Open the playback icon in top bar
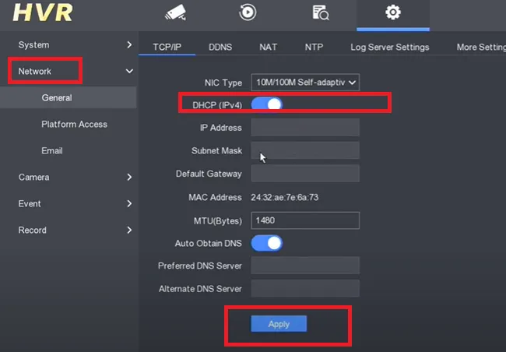This screenshot has height=352, width=506. pos(248,12)
